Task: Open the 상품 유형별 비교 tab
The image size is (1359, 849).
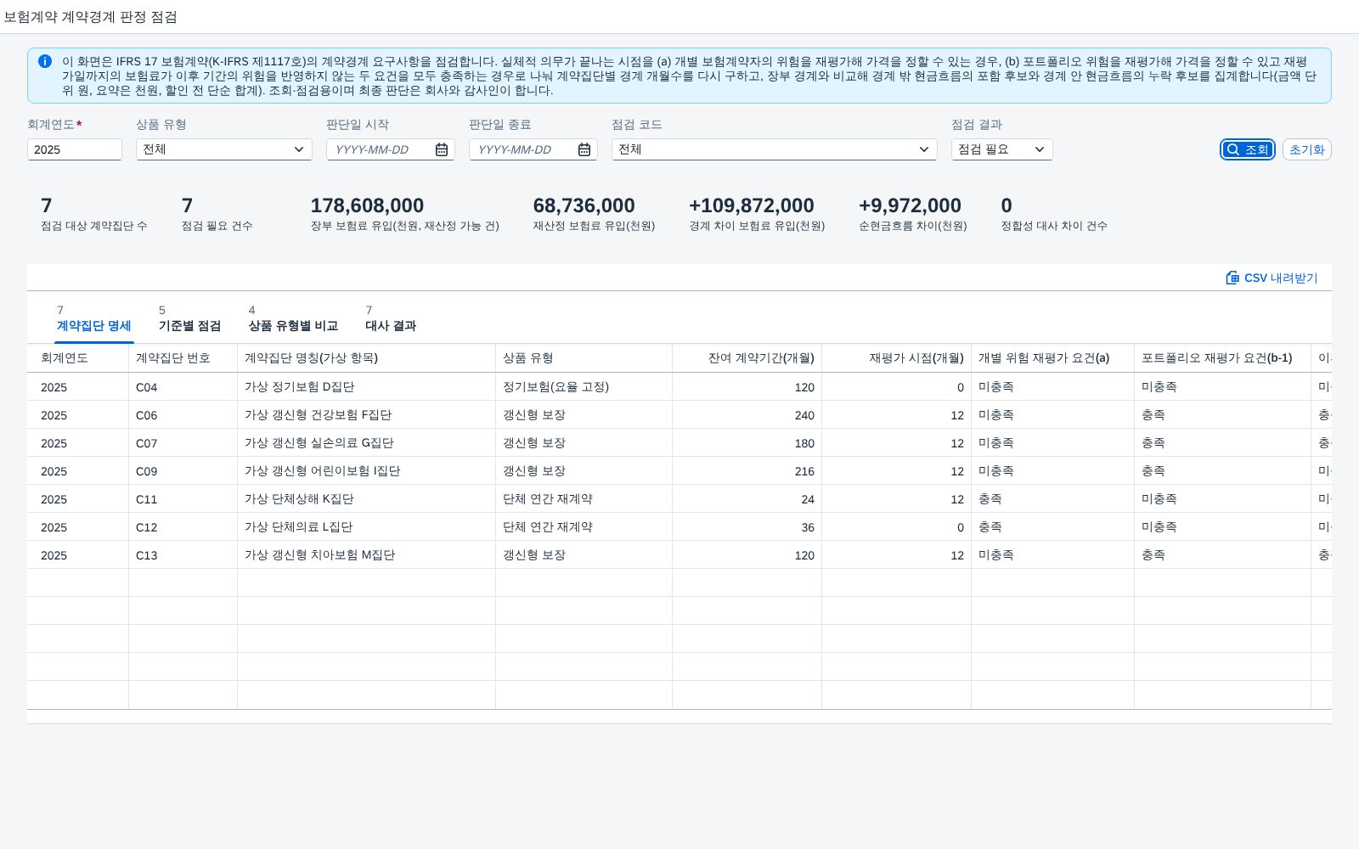Action: (x=293, y=319)
